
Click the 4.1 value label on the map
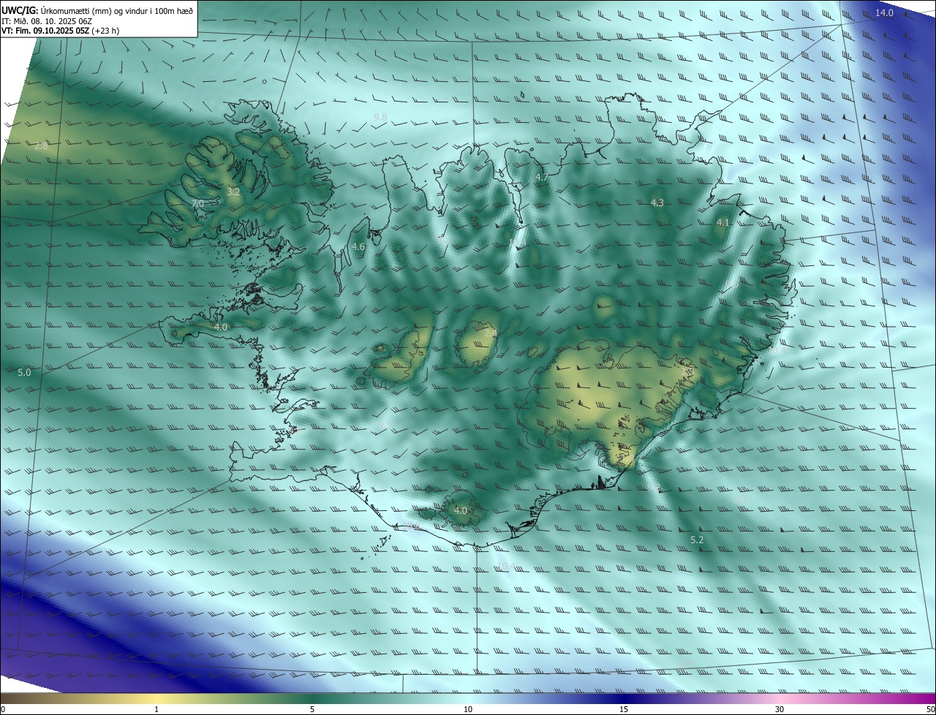(723, 222)
